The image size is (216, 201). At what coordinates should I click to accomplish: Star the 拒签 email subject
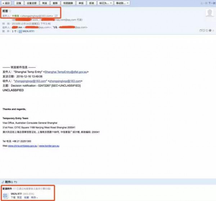click(x=10, y=11)
